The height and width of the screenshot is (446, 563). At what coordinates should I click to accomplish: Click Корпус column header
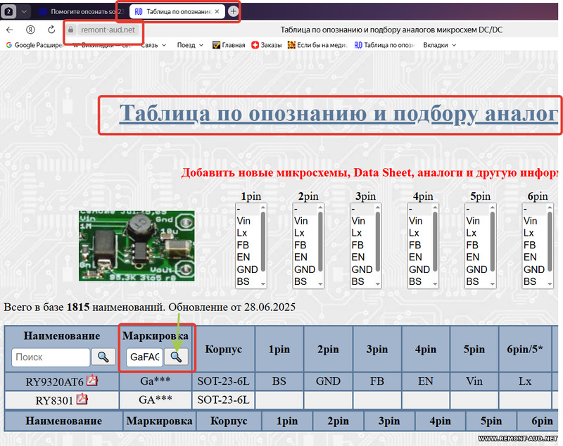pyautogui.click(x=223, y=349)
